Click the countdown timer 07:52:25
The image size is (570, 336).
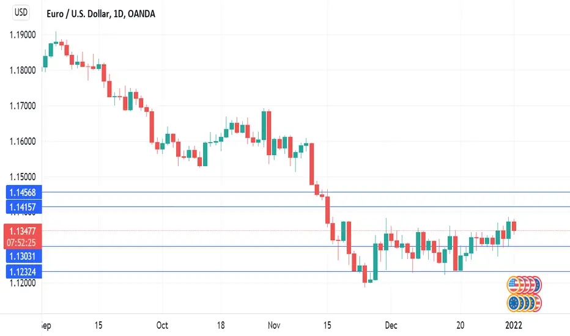click(21, 243)
